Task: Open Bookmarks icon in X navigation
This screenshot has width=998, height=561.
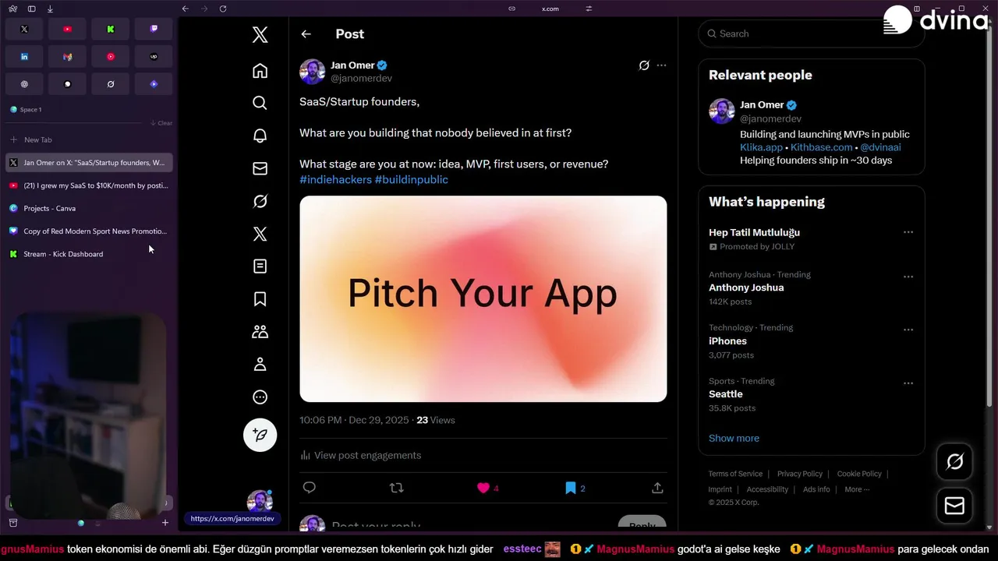Action: (x=260, y=299)
